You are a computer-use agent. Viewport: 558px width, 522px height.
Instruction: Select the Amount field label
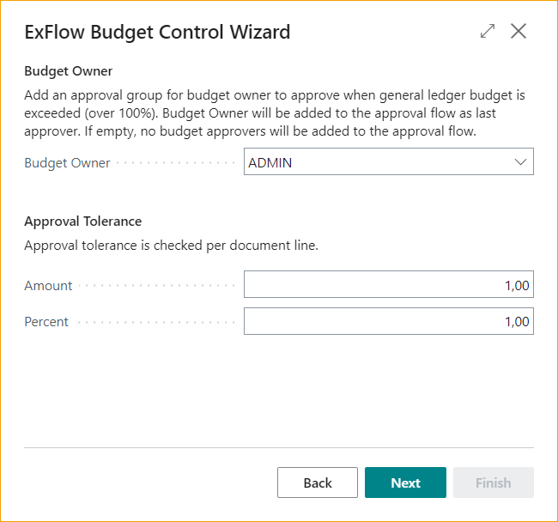pyautogui.click(x=48, y=286)
